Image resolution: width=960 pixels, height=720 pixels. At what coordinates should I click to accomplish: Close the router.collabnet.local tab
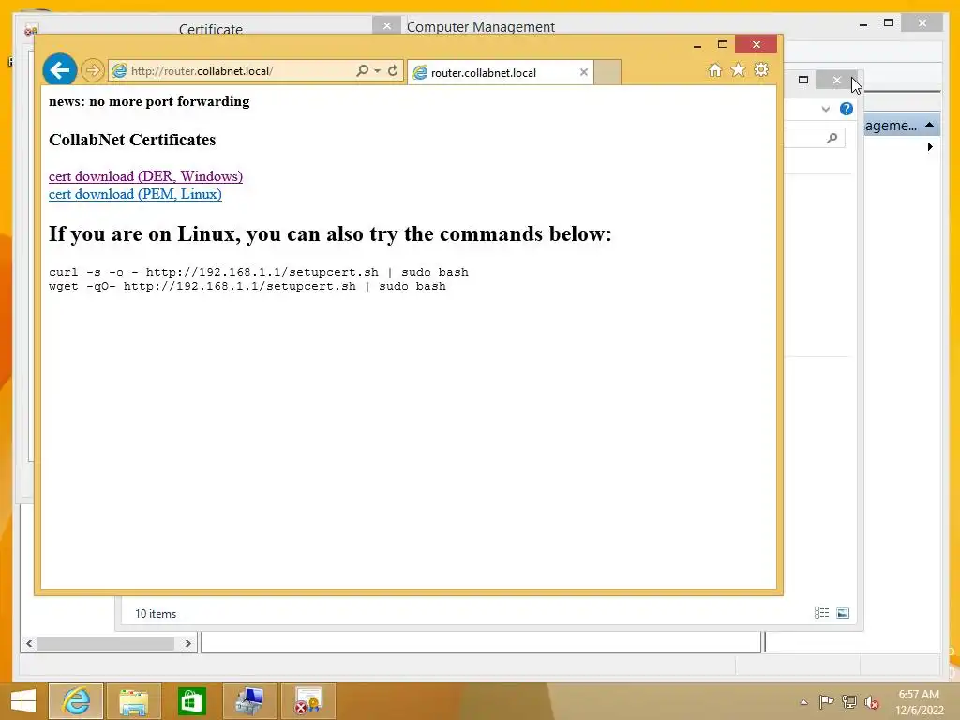pos(583,72)
